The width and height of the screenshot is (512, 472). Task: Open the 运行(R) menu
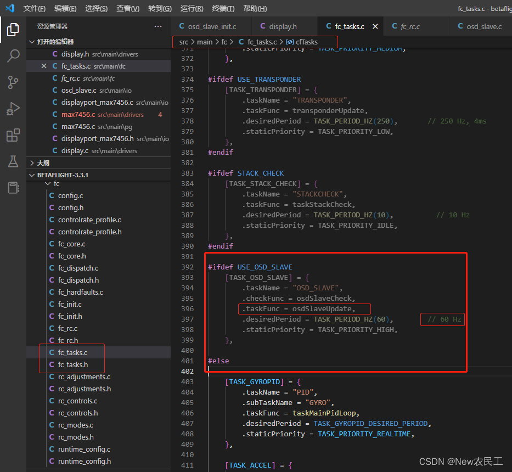(192, 8)
